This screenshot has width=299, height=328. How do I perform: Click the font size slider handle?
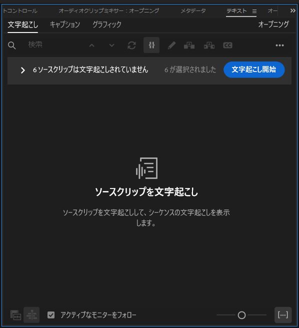pos(241,315)
